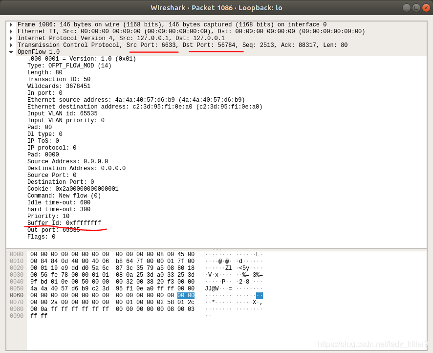Click the JJ@W ASCII text in hex pane
The width and height of the screenshot is (433, 353).
tap(212, 288)
